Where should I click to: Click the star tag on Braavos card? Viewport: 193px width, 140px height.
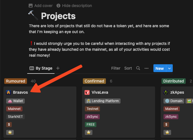point(10,132)
